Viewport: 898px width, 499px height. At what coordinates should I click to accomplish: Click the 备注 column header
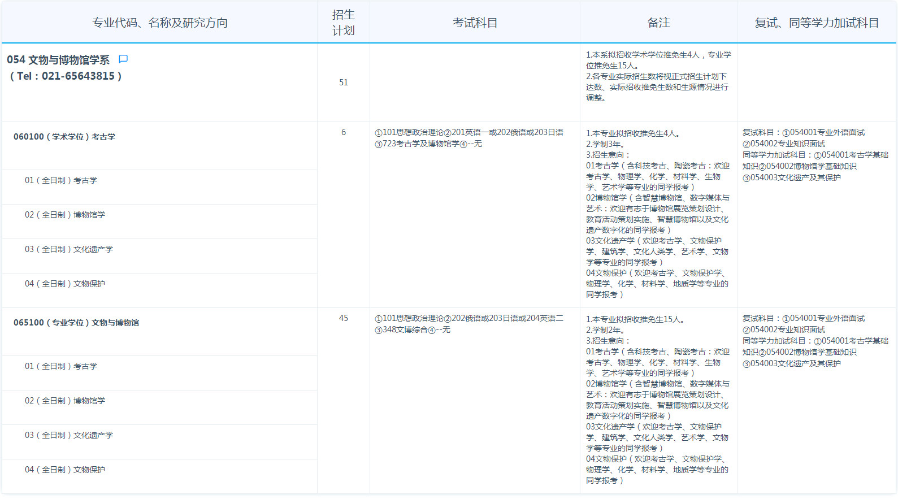tap(658, 23)
